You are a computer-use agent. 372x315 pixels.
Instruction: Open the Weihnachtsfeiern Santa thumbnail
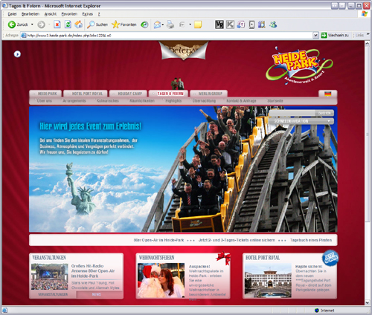161,280
